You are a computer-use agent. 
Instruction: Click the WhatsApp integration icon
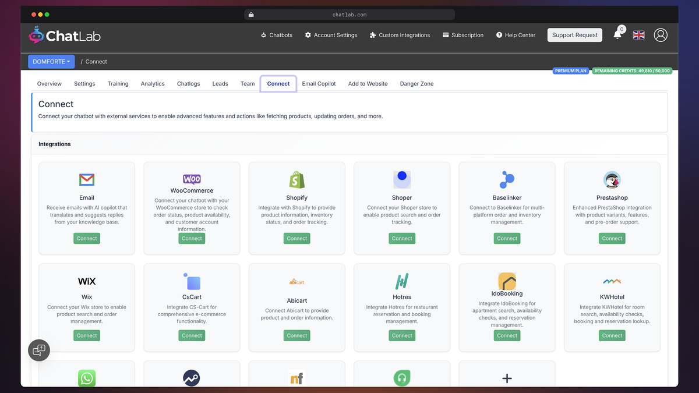point(87,378)
